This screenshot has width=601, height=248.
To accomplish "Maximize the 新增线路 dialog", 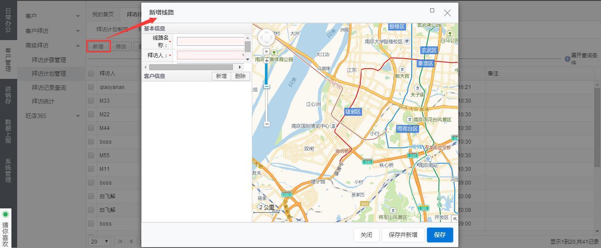I will tap(432, 11).
